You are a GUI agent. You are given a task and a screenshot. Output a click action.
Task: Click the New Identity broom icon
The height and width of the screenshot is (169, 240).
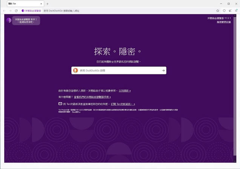pyautogui.click(x=230, y=11)
